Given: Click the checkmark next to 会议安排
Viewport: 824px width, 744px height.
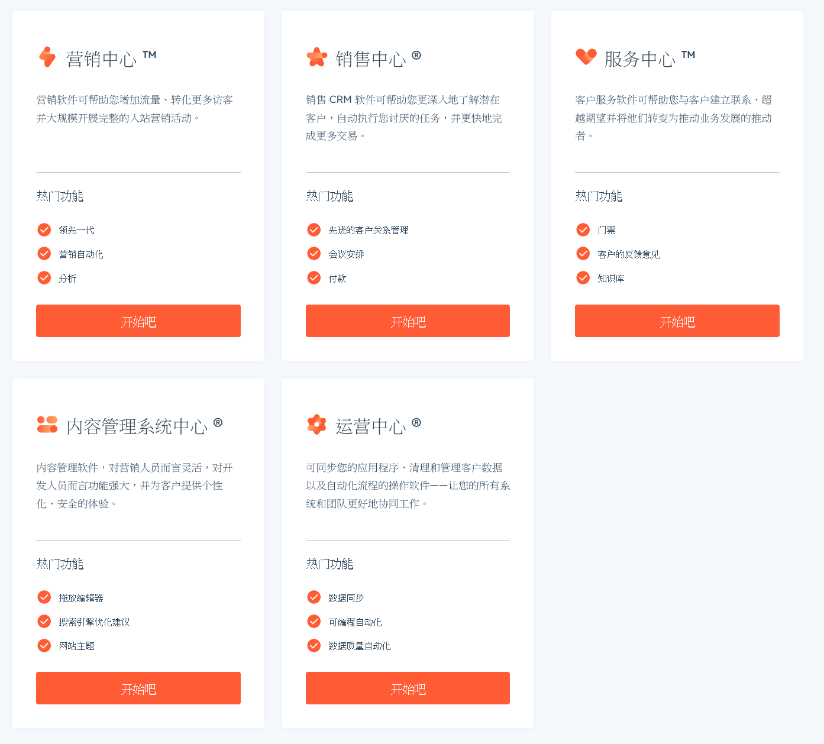Looking at the screenshot, I should coord(314,253).
